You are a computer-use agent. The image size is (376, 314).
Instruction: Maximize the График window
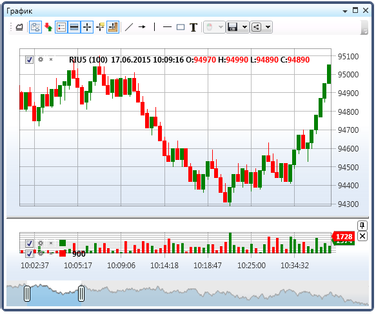(x=355, y=10)
